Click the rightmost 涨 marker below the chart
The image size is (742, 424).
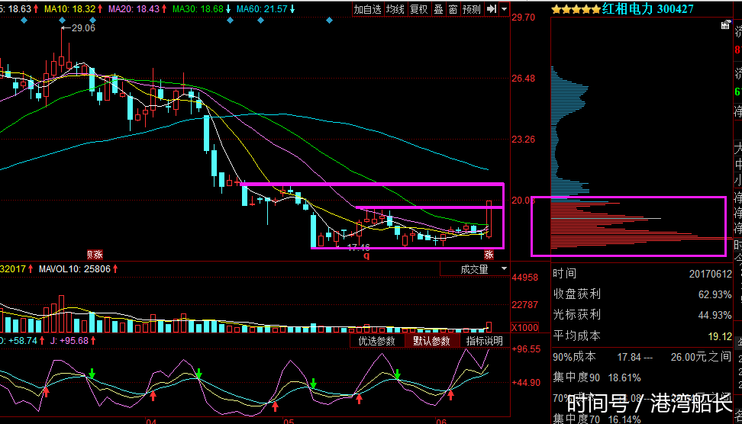click(x=489, y=255)
